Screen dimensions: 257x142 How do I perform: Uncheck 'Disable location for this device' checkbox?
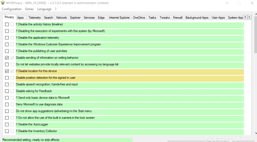7,71
